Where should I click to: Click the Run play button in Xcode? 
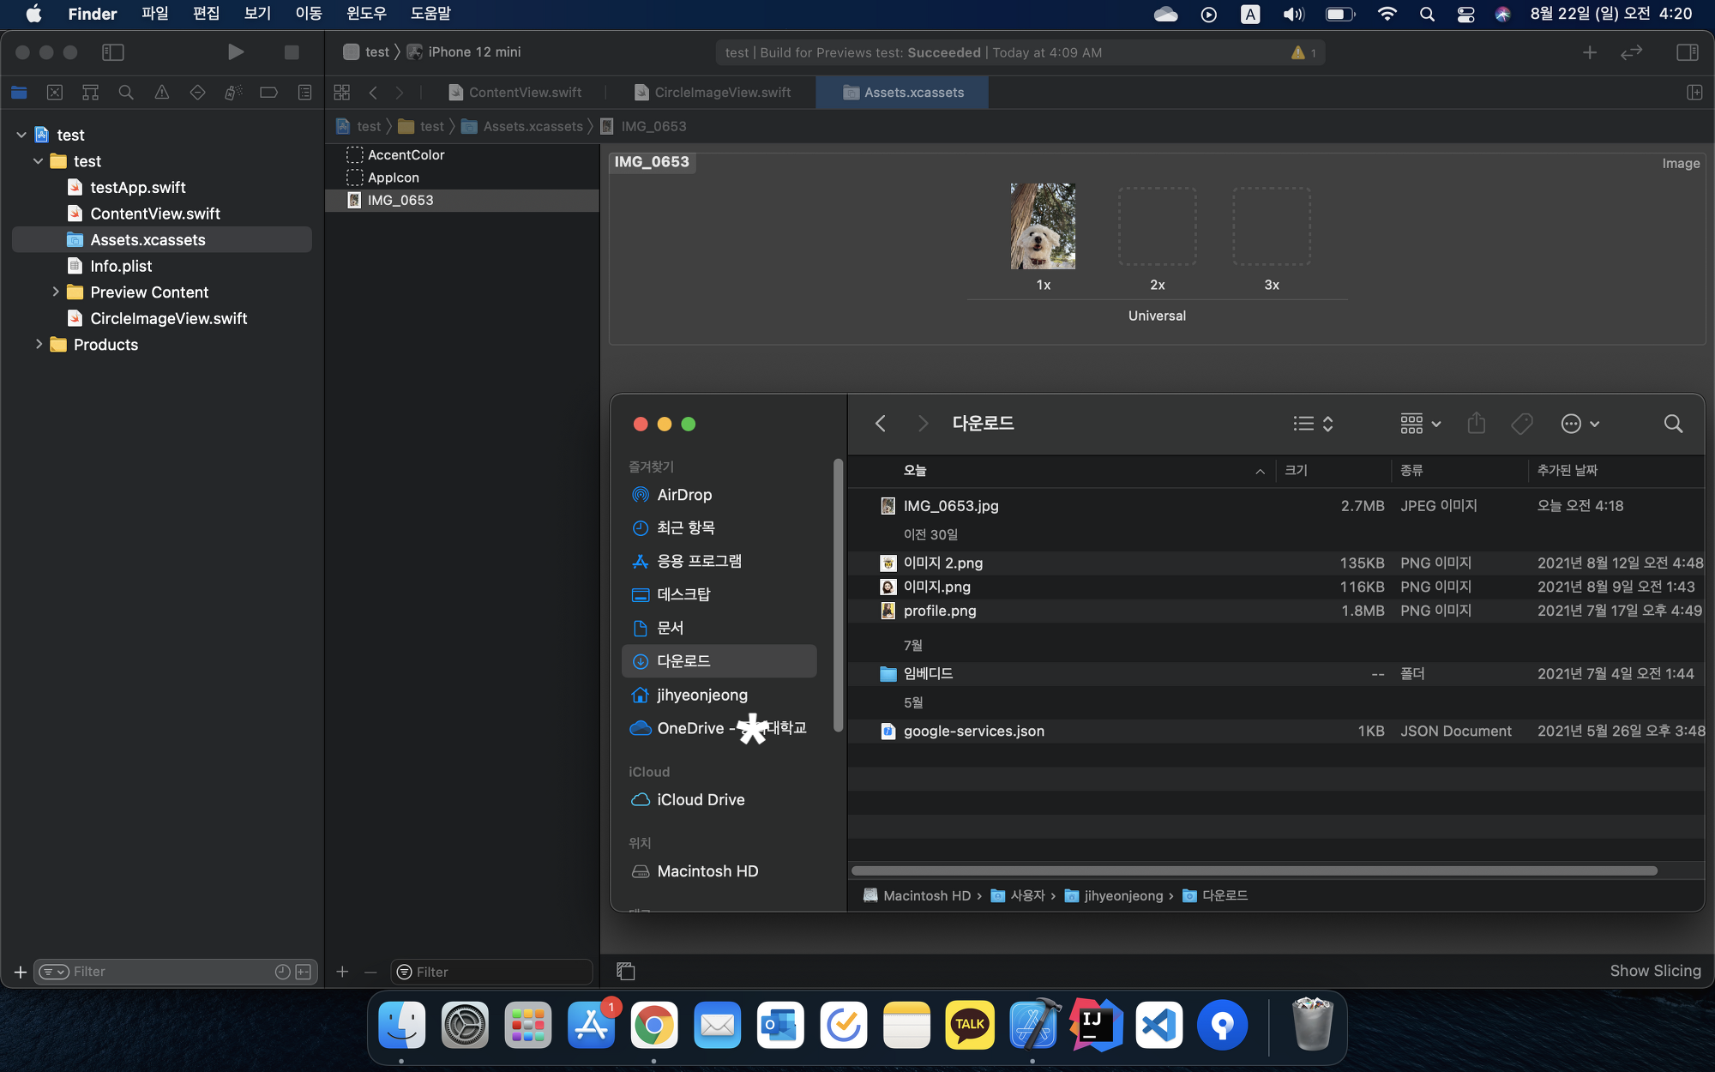tap(236, 52)
